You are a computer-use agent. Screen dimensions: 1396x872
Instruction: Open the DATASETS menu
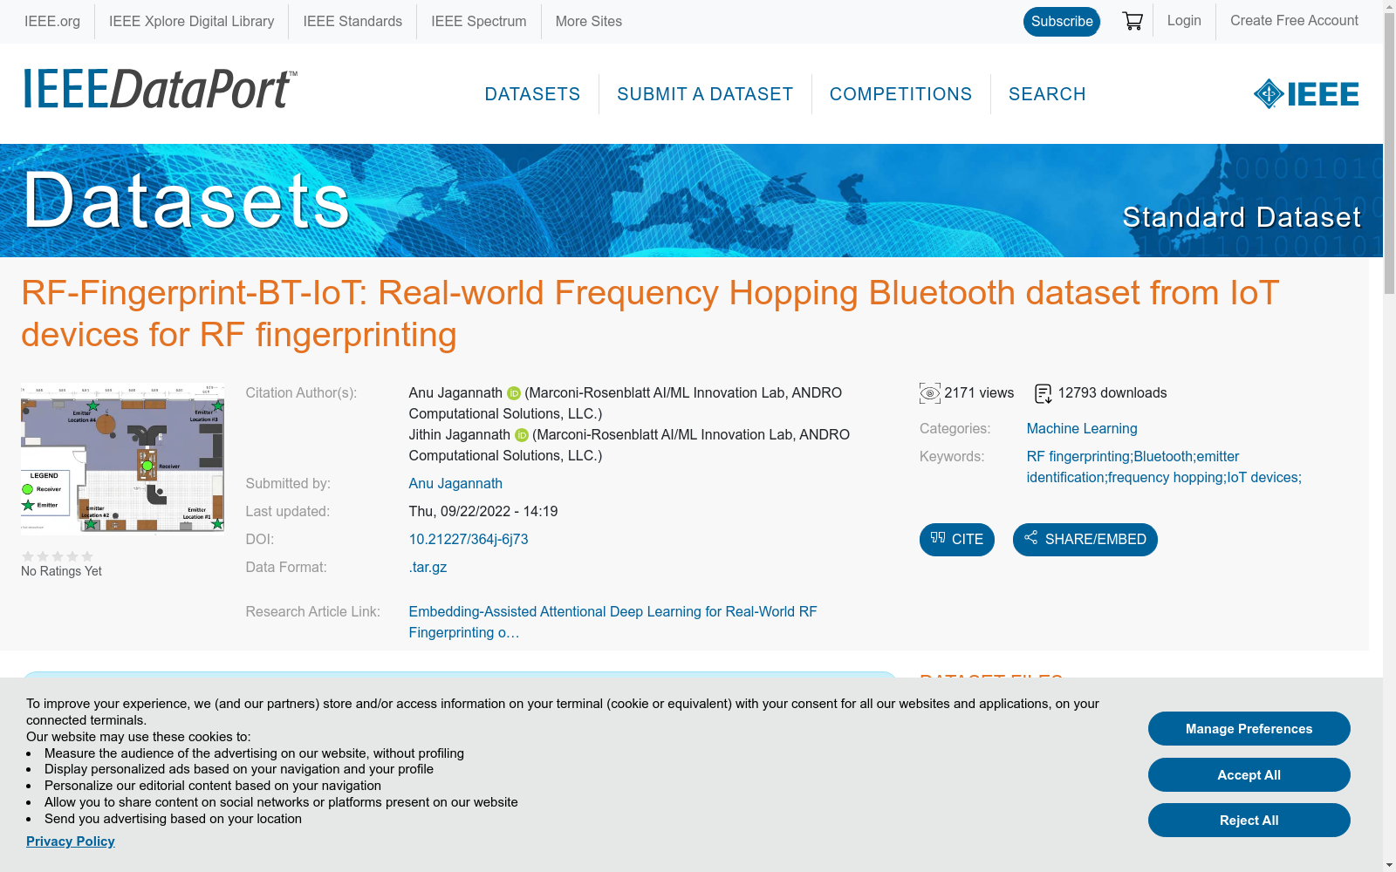tap(532, 94)
